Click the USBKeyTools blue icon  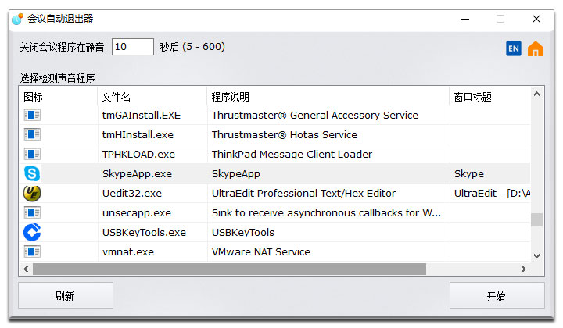[32, 232]
